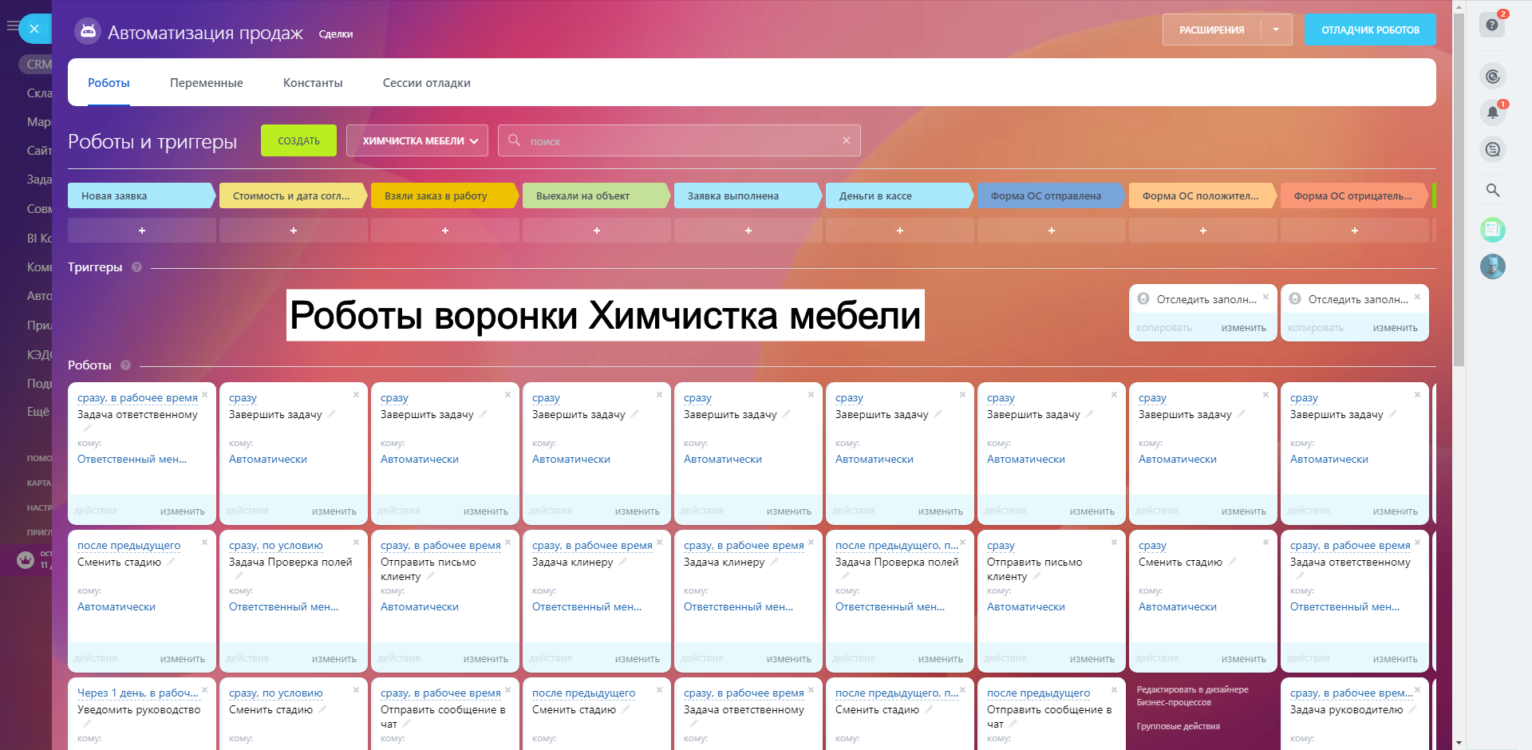Remove the first 'Задача ответственному' robot card
Image resolution: width=1532 pixels, height=750 pixels.
pos(204,395)
